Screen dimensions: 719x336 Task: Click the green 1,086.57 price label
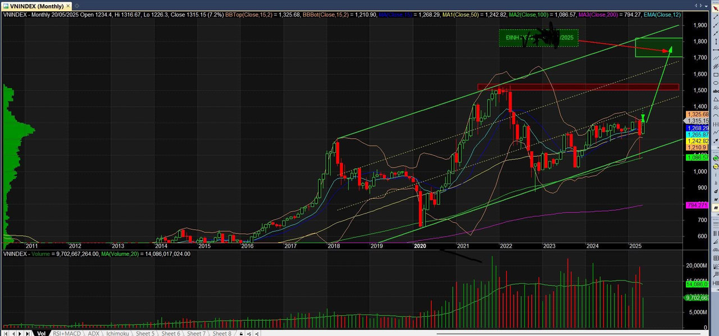[x=697, y=158]
